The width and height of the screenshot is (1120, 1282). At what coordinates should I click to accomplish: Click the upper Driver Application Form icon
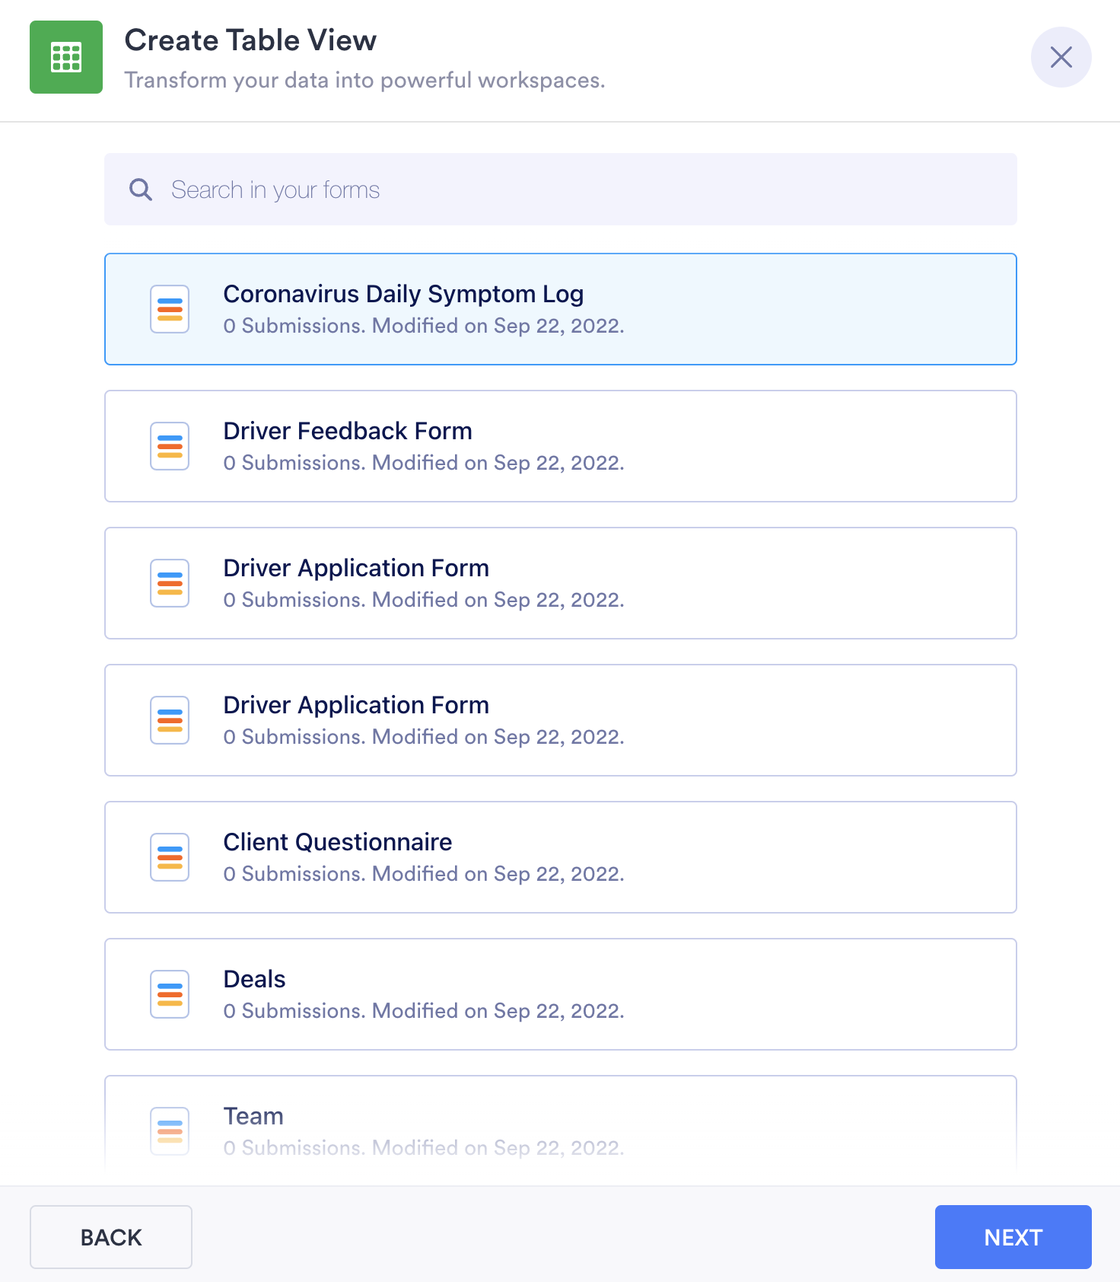(170, 583)
